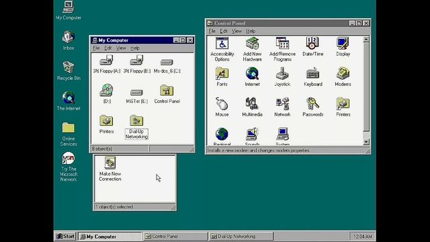430x242 pixels.
Task: Select the Modems icon
Action: (x=343, y=77)
